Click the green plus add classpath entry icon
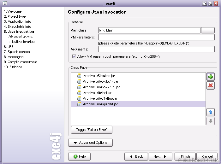 [211, 77]
